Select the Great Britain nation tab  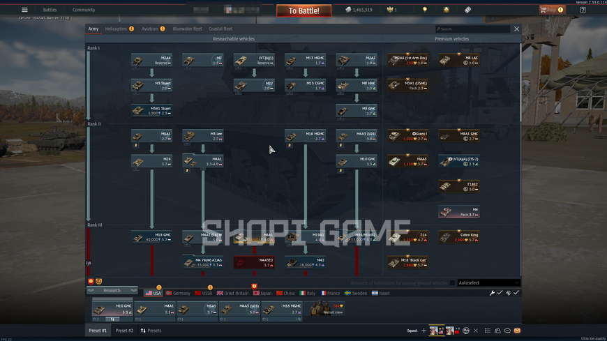232,293
